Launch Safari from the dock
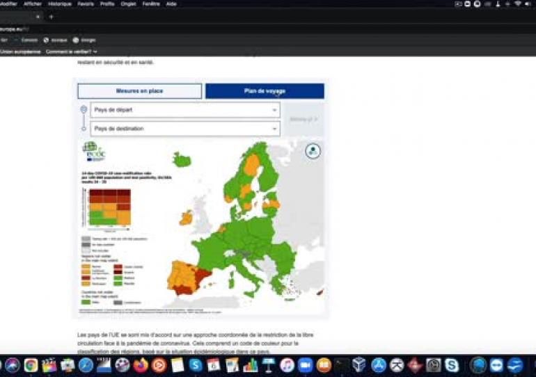The width and height of the screenshot is (536, 377). (86, 365)
